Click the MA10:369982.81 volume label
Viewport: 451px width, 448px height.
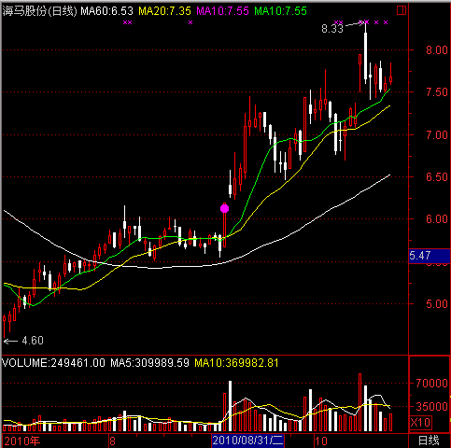click(236, 363)
